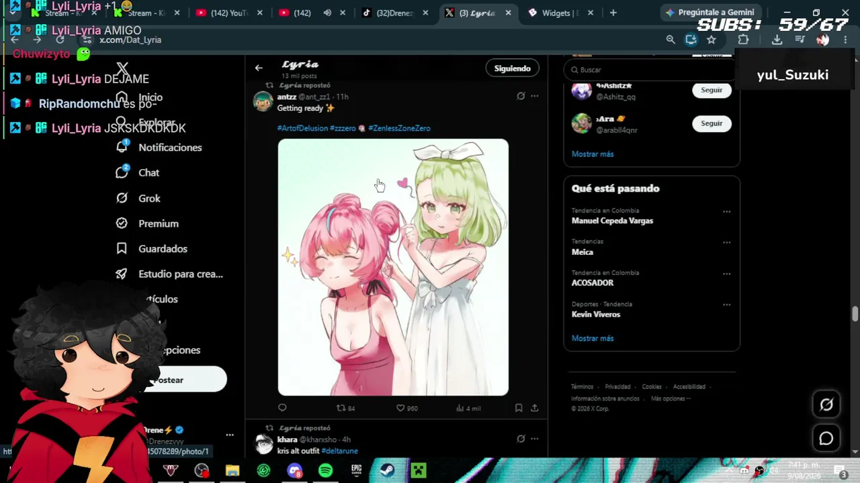
Task: Click the Notificaciones bell icon
Action: (122, 147)
